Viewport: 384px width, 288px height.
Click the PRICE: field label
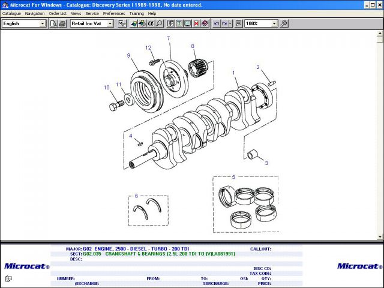point(265,284)
